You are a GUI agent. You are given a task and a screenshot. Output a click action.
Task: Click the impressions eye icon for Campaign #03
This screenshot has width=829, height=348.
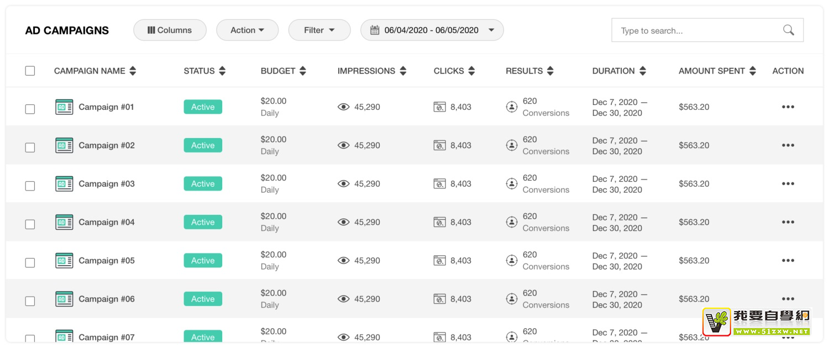tap(344, 184)
